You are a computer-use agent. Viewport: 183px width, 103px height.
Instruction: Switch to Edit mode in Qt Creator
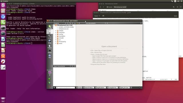(49, 32)
